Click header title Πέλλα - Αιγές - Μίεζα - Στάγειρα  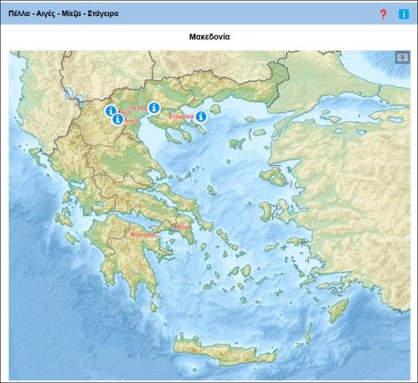click(64, 13)
